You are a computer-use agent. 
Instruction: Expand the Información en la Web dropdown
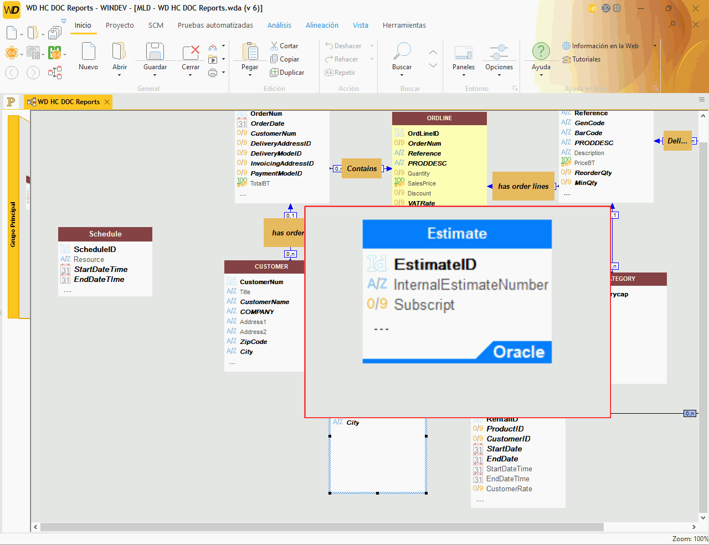[655, 46]
